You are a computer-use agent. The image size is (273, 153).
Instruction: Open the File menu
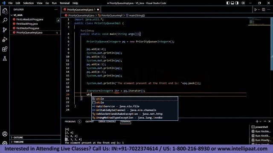10,3
